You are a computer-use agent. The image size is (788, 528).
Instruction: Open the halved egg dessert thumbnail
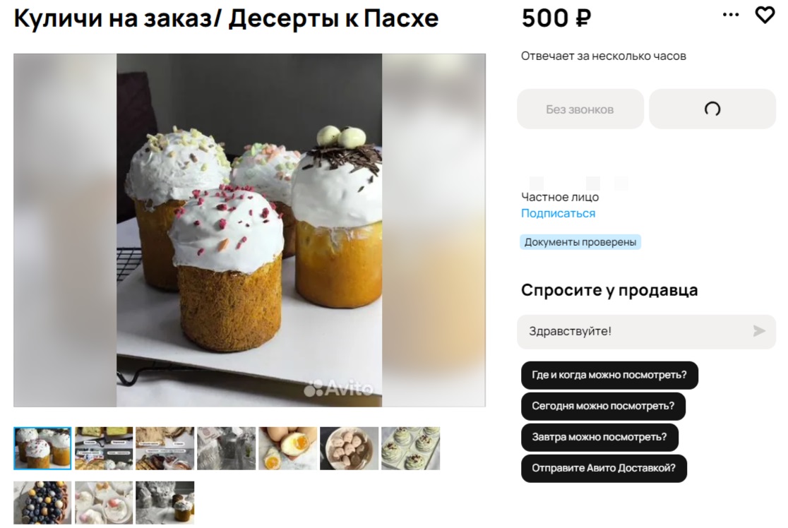[x=288, y=449]
